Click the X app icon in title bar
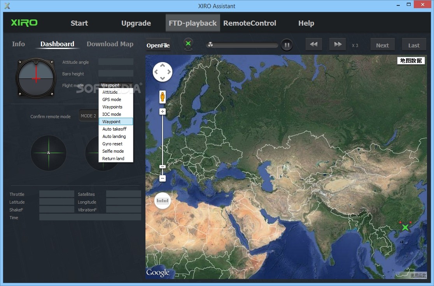Viewport: 434px width, 286px height. 7,6
